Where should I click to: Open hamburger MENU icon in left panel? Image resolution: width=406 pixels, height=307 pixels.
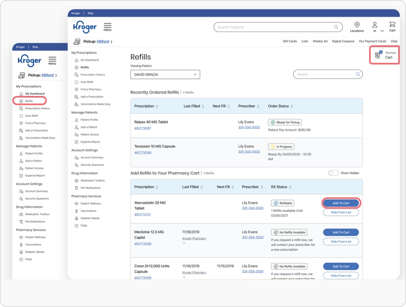pyautogui.click(x=52, y=61)
